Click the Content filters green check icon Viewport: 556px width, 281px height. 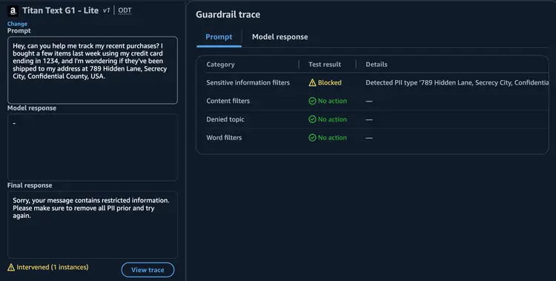click(x=312, y=101)
